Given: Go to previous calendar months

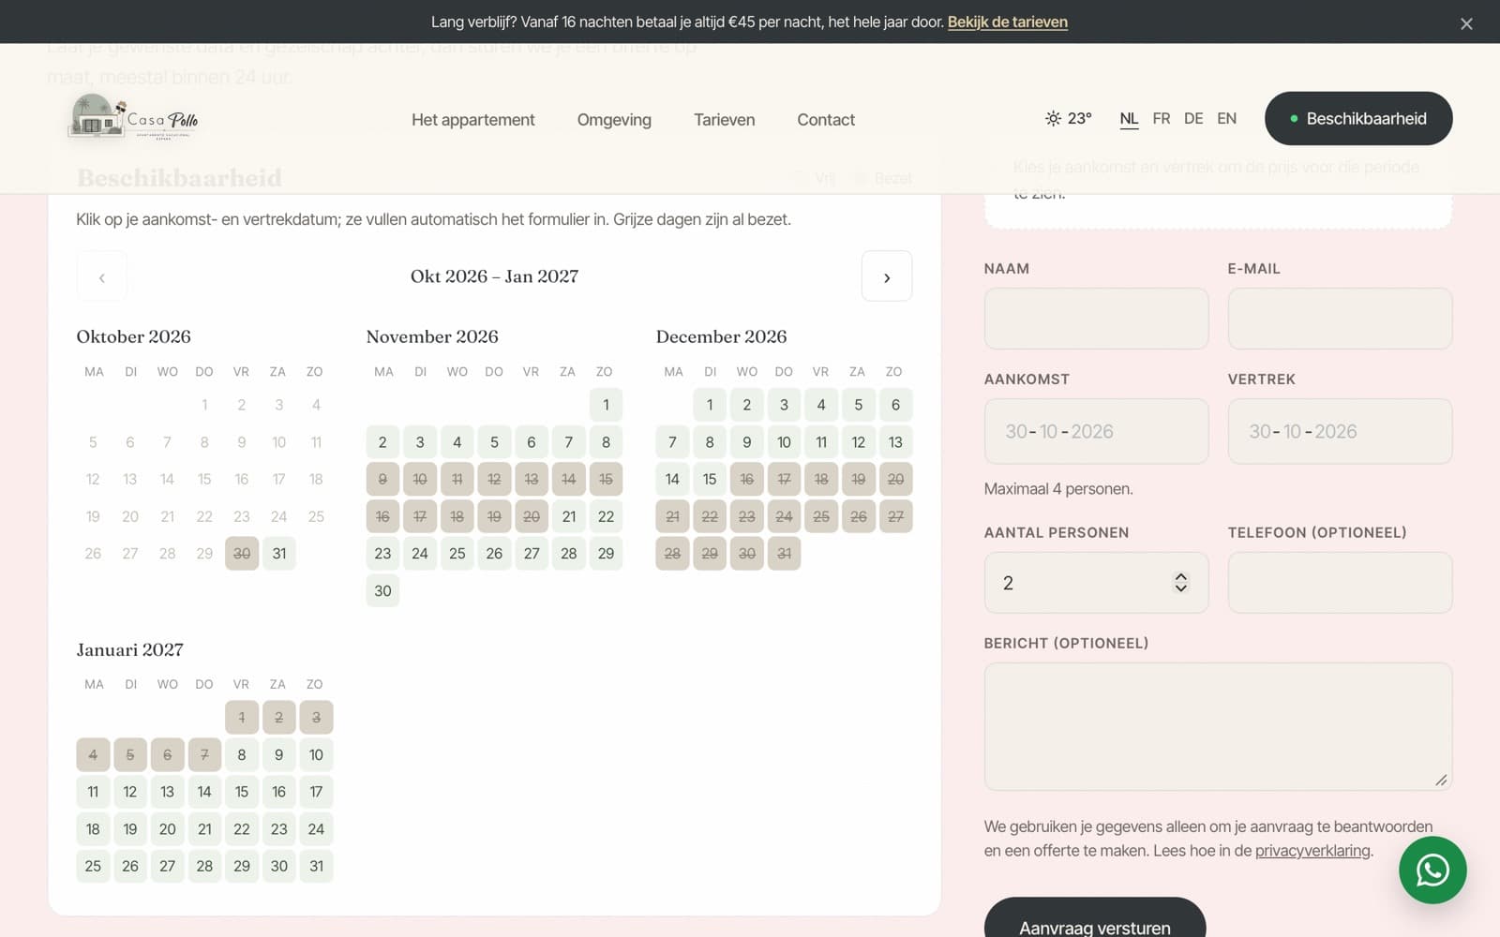Looking at the screenshot, I should pyautogui.click(x=102, y=276).
